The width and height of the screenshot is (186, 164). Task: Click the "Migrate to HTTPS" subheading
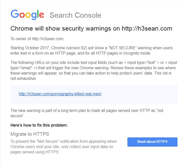pyautogui.click(x=30, y=134)
